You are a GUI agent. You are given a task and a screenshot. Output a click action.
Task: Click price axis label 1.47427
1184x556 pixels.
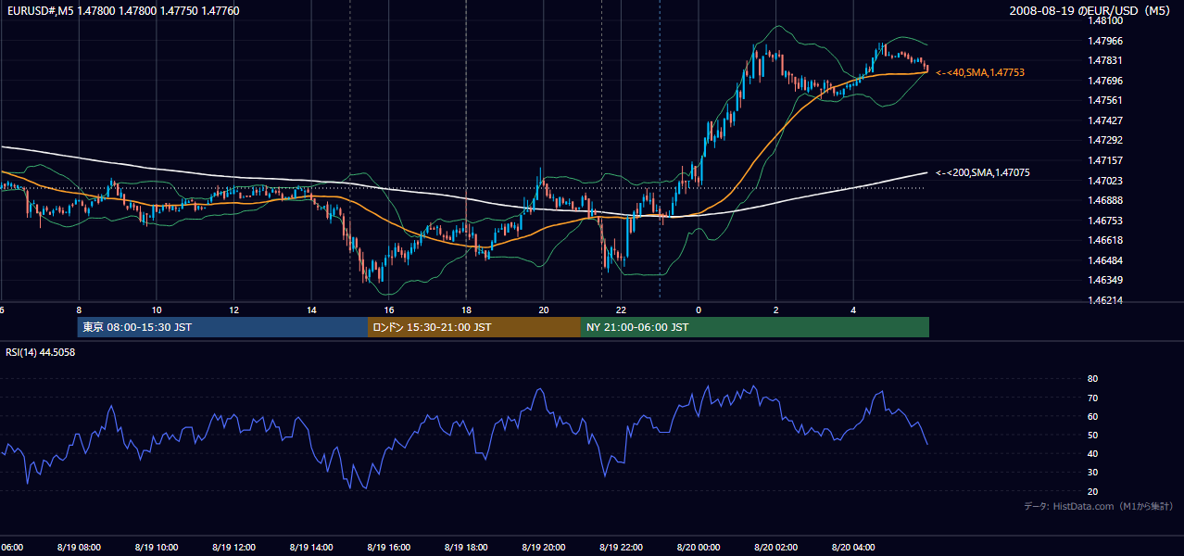pos(1105,120)
